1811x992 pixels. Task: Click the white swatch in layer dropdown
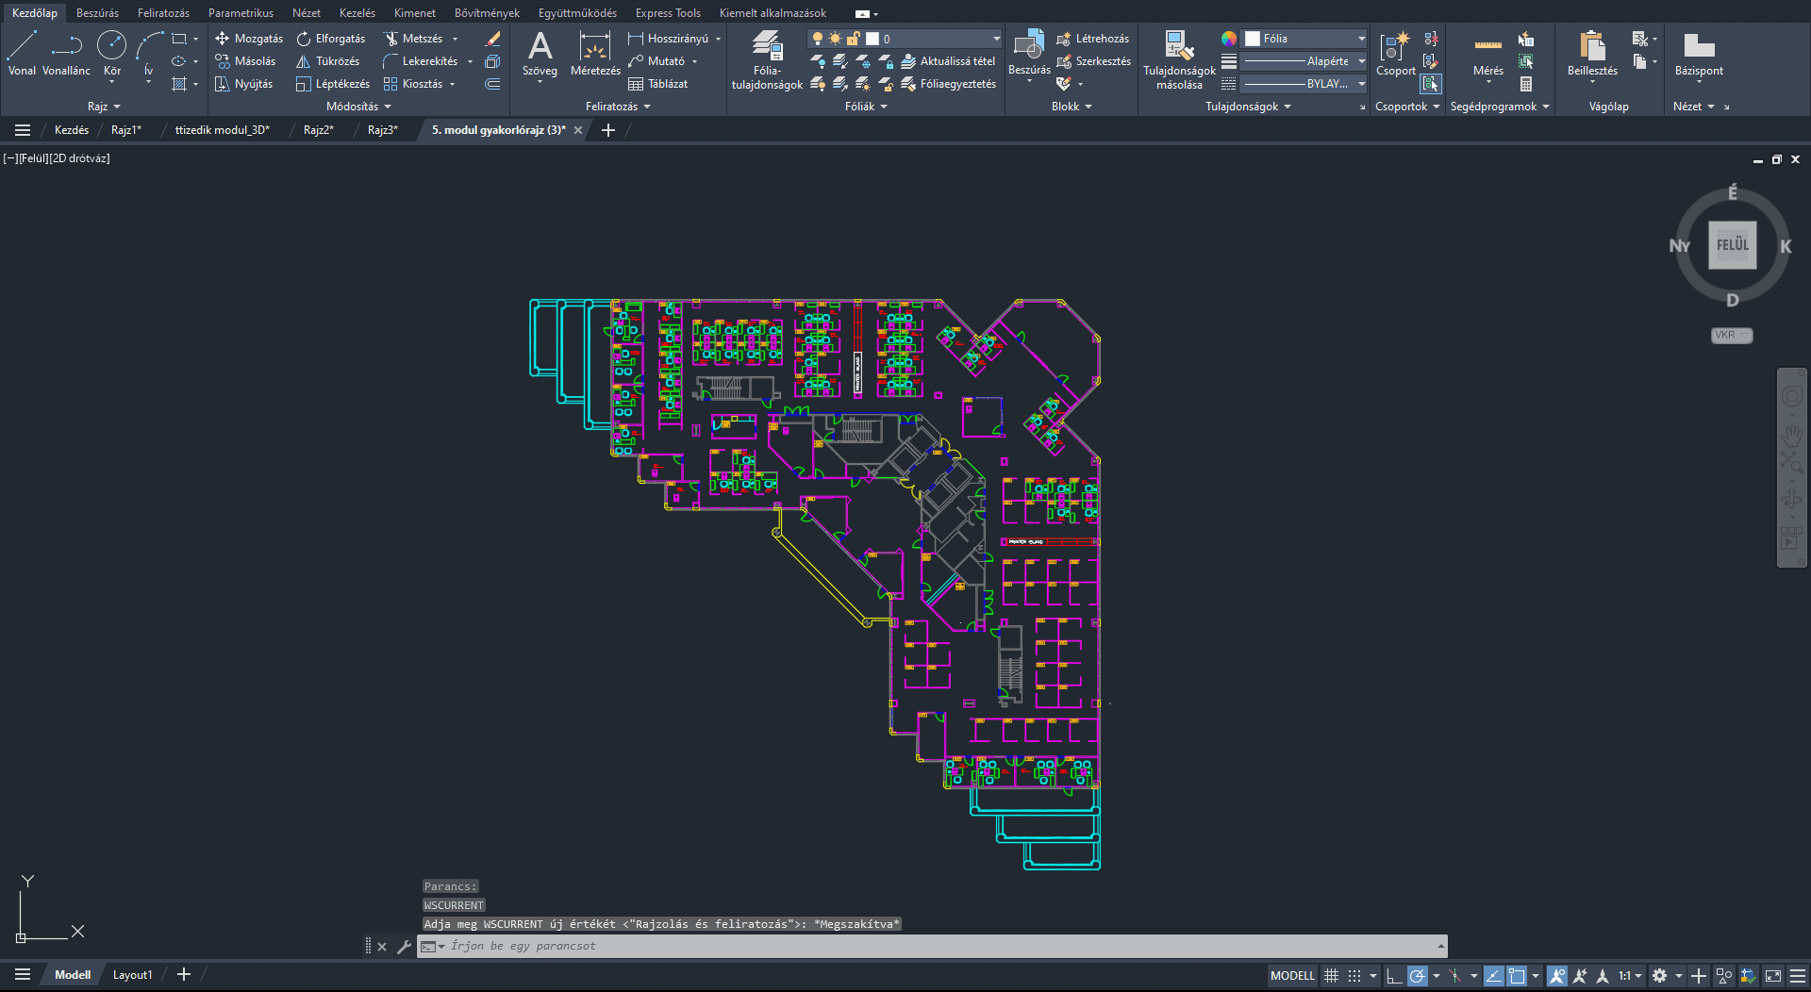click(872, 39)
